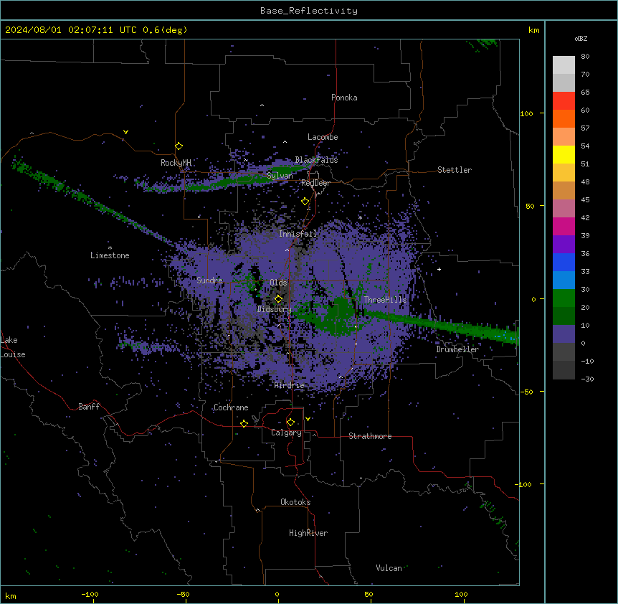Click the dark orange swatch below the 60 label
The height and width of the screenshot is (604, 618).
[x=564, y=118]
